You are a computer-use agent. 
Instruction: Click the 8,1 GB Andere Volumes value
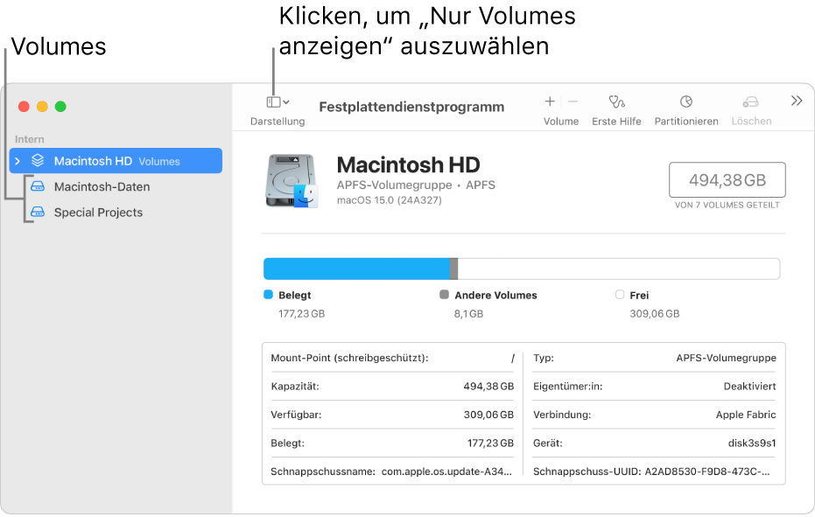click(469, 314)
